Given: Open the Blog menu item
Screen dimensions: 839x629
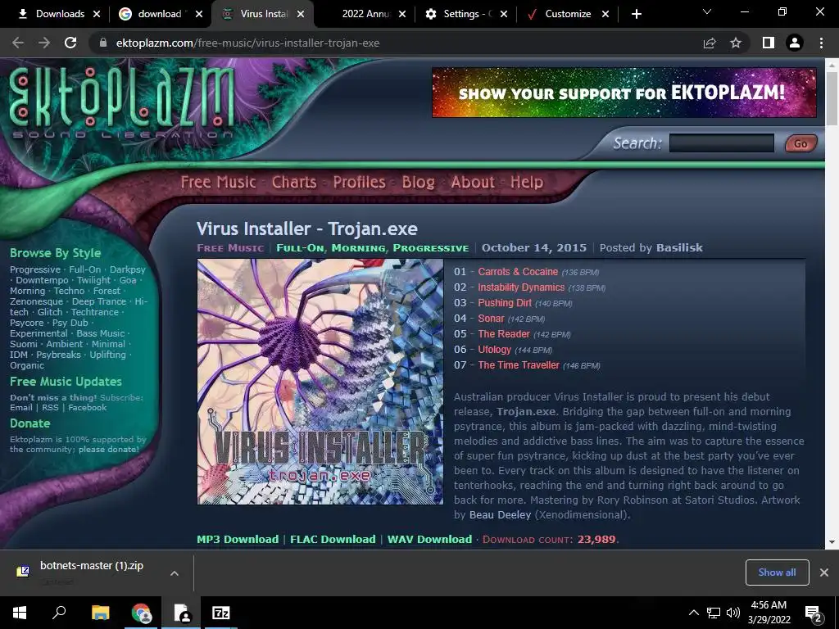Looking at the screenshot, I should click(x=419, y=182).
